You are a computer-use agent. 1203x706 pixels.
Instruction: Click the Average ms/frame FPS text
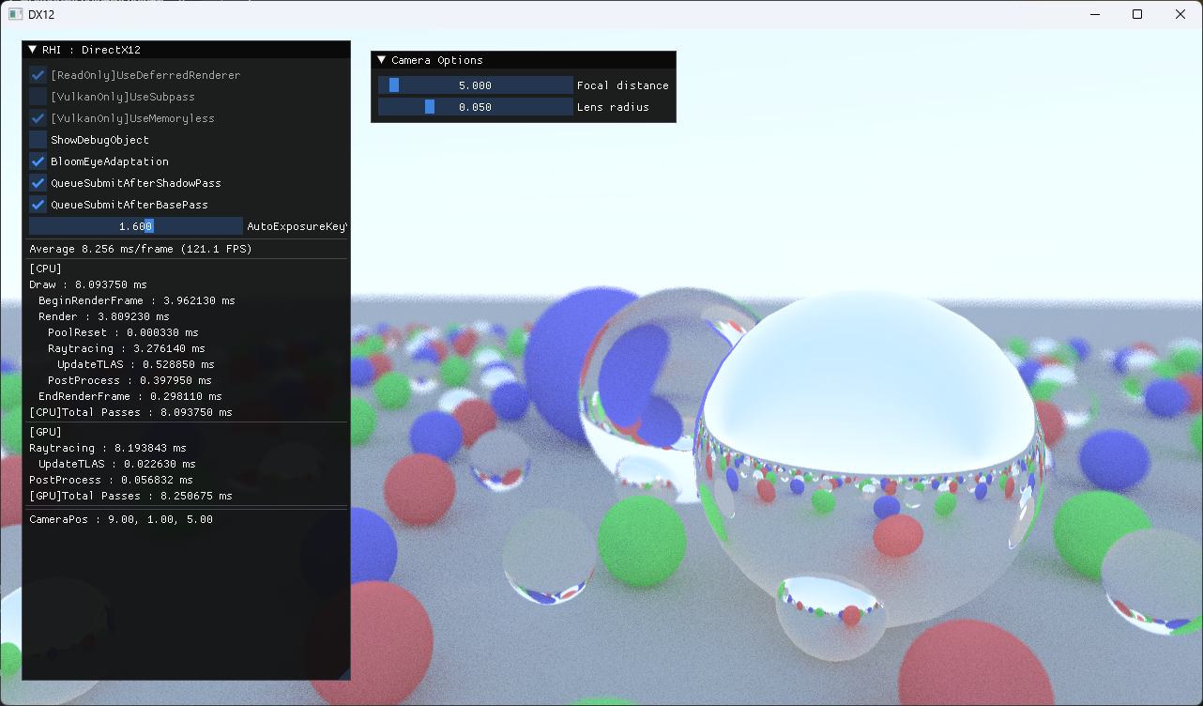pyautogui.click(x=141, y=249)
